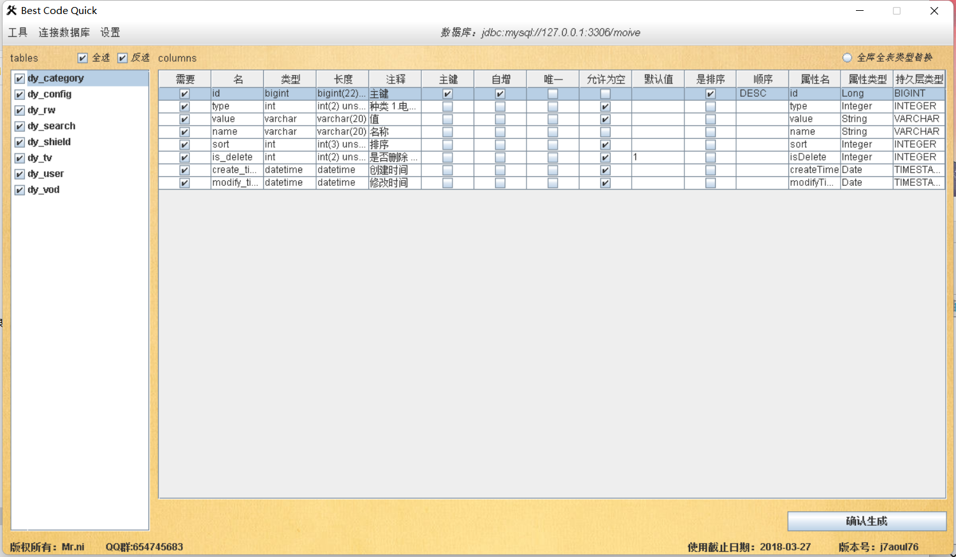Toggle 允许为空 checkbox in sort row
This screenshot has width=956, height=557.
605,145
